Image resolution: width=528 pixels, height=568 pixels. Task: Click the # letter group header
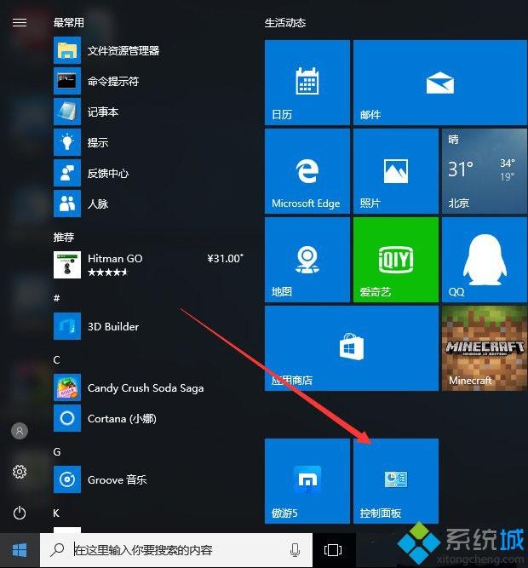56,298
